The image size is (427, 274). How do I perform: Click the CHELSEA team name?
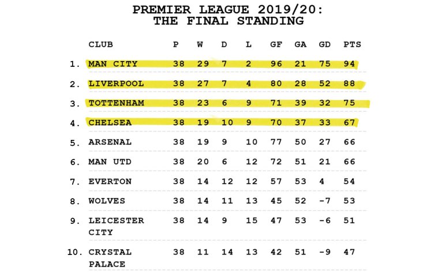[x=110, y=123]
